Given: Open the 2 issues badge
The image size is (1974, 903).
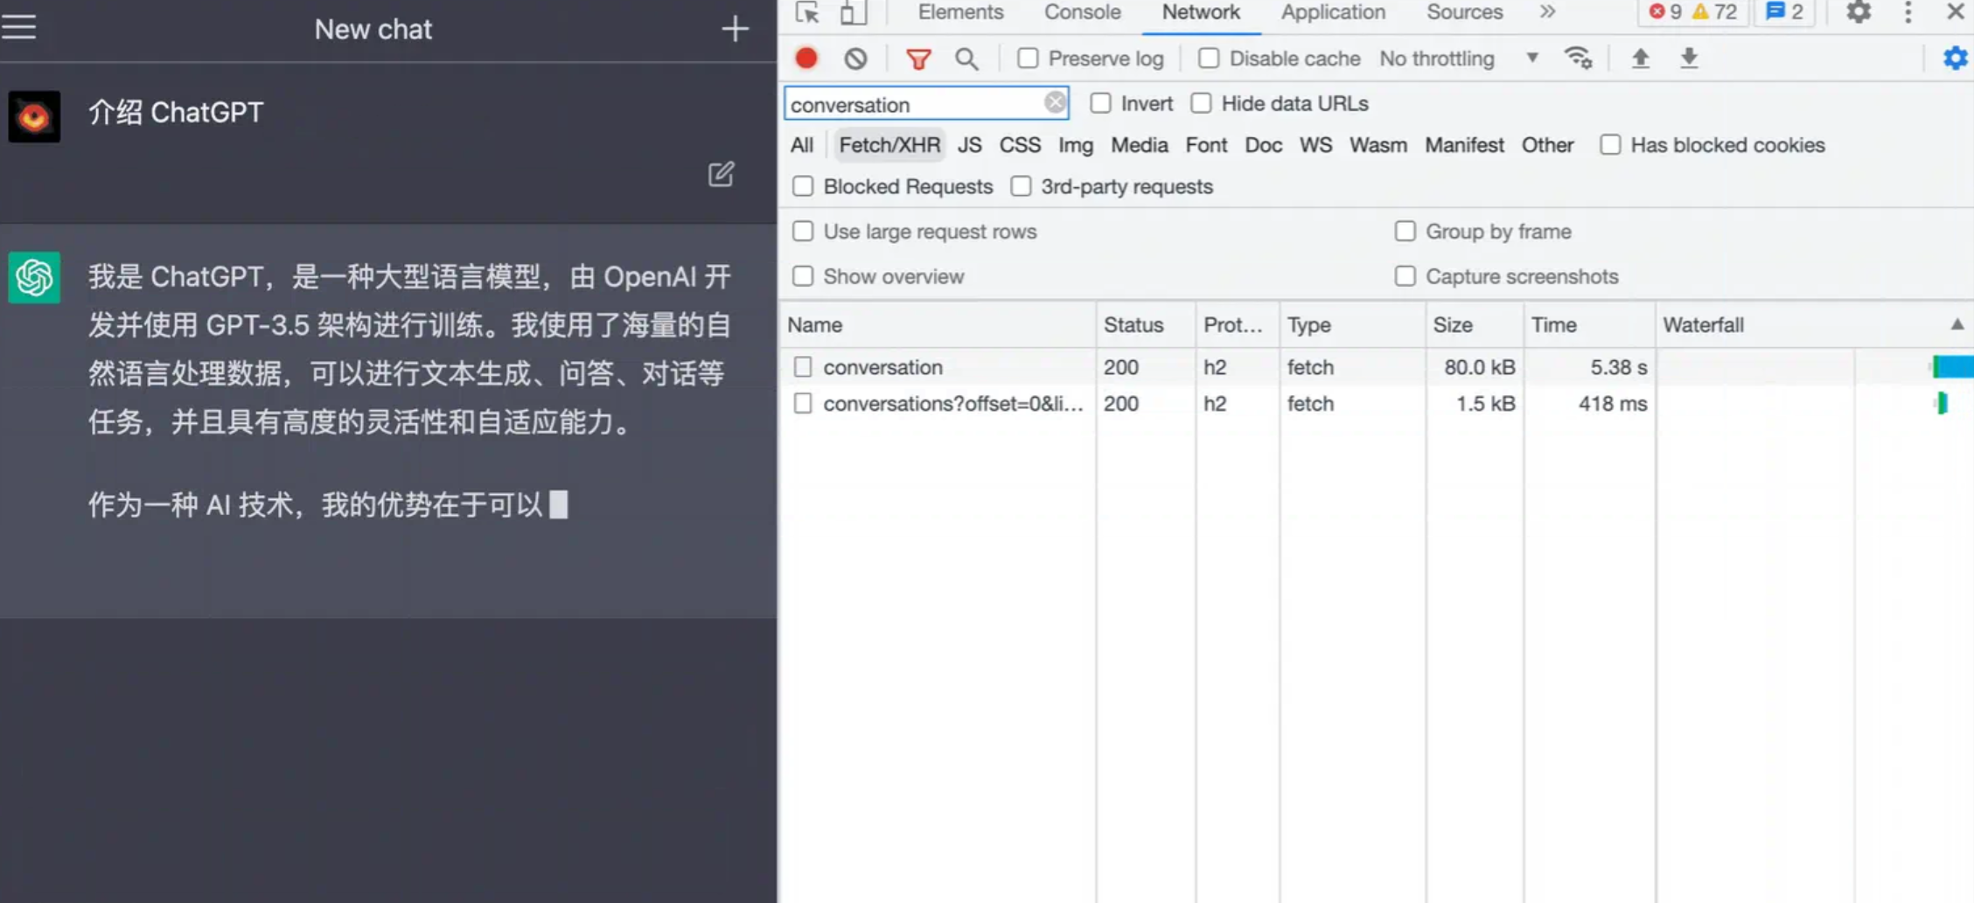Looking at the screenshot, I should point(1784,12).
